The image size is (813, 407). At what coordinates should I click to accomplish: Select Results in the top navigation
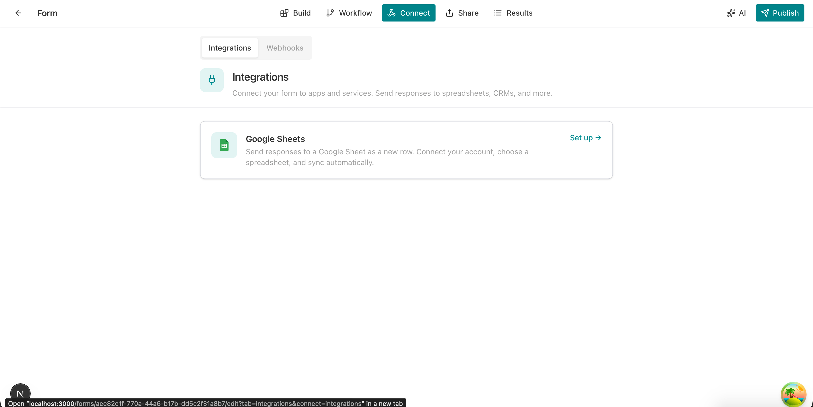point(513,13)
